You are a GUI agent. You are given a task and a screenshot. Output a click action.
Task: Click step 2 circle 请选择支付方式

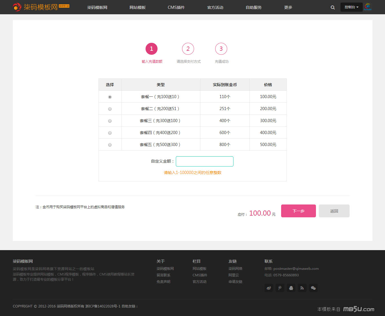188,49
